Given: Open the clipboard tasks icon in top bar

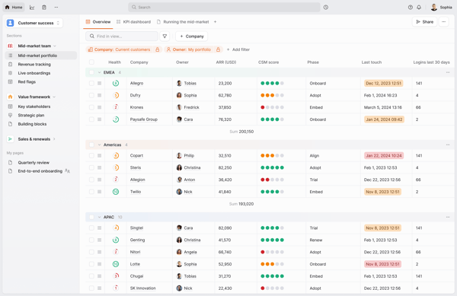Looking at the screenshot, I should point(44,8).
